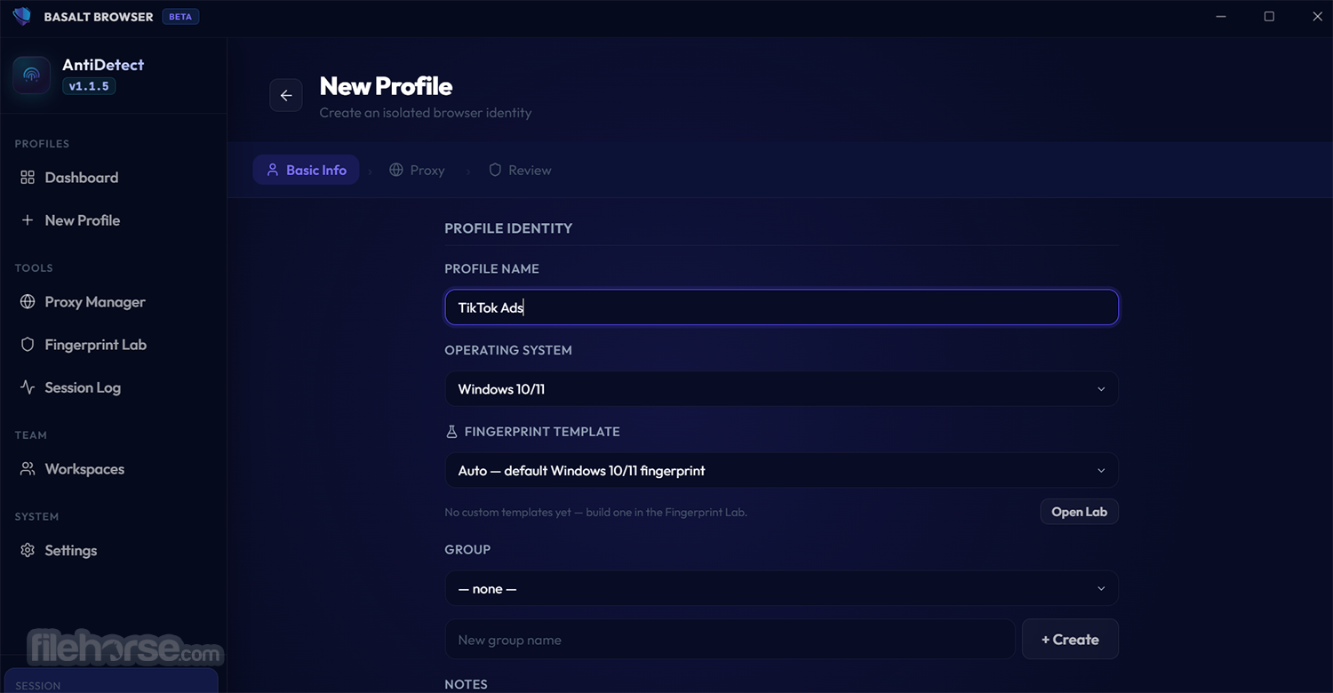Open Proxy Manager via its globe icon
The width and height of the screenshot is (1333, 693).
pos(28,302)
